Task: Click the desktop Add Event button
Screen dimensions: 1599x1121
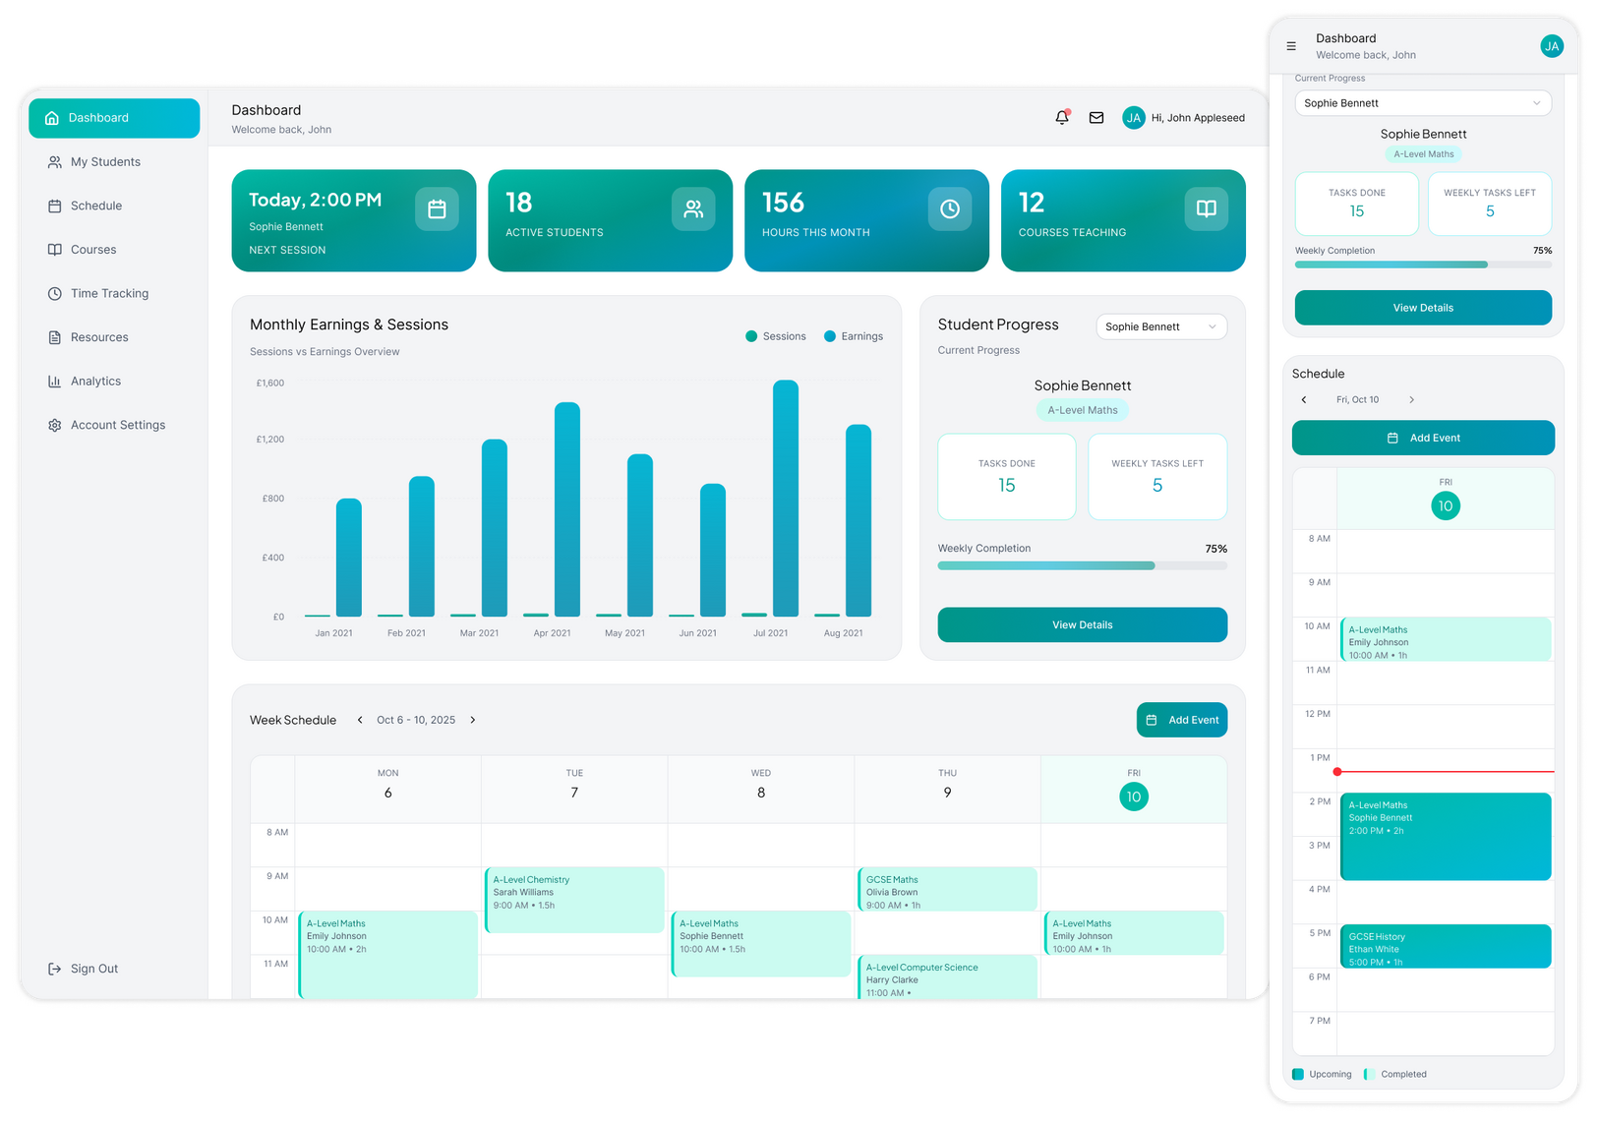Action: (1181, 720)
